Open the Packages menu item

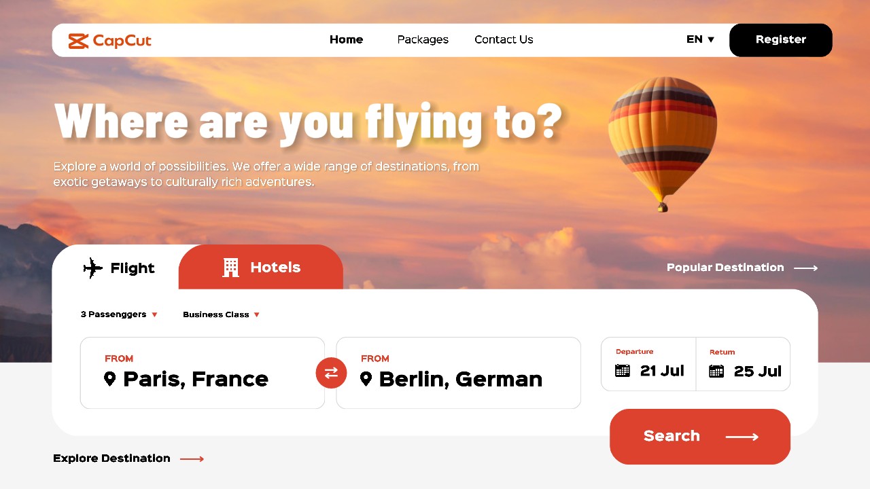[x=423, y=39]
